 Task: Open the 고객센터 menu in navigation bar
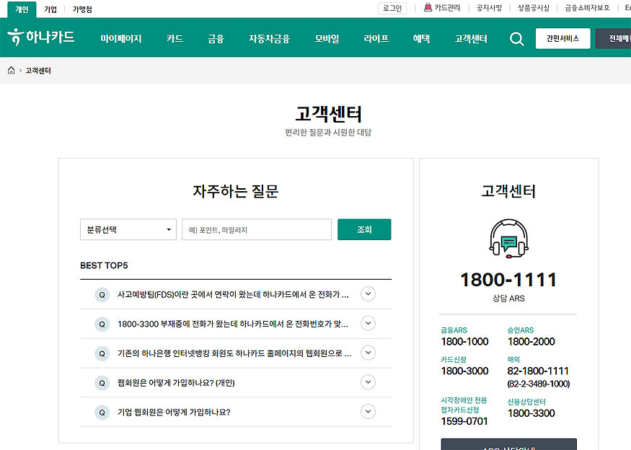471,39
